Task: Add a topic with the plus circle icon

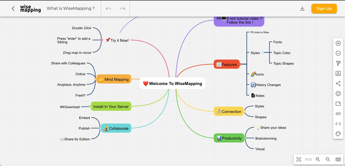Action: pos(338,43)
